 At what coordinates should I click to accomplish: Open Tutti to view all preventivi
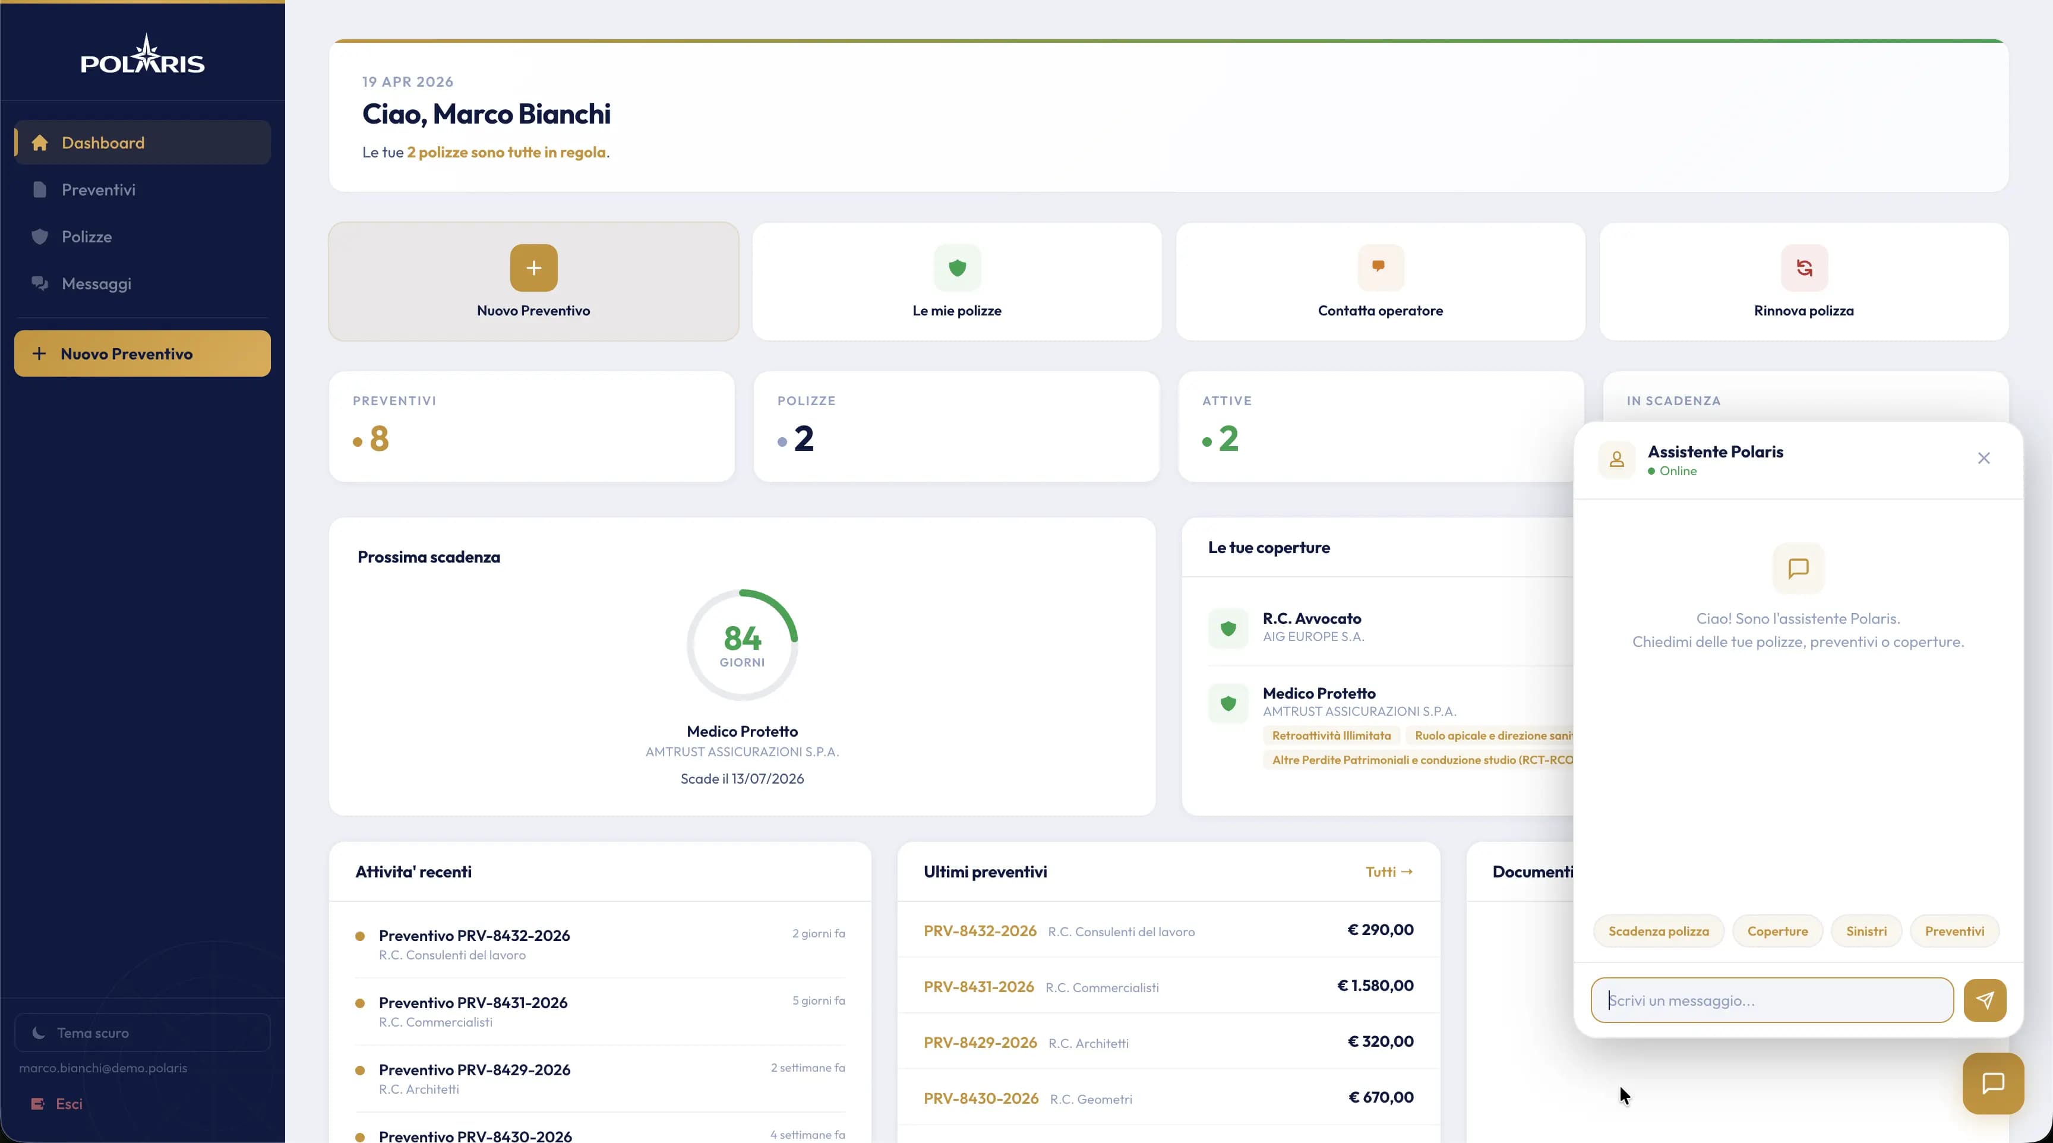click(x=1388, y=871)
